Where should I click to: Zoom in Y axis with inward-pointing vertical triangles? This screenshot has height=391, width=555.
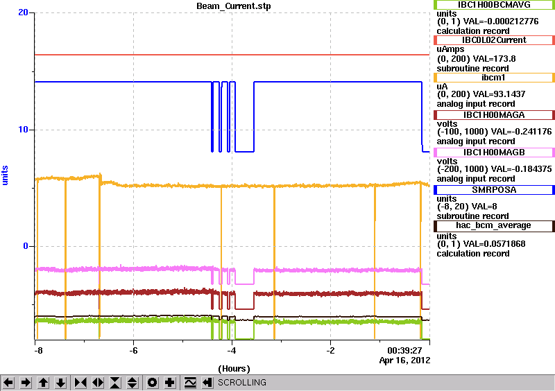point(115,383)
